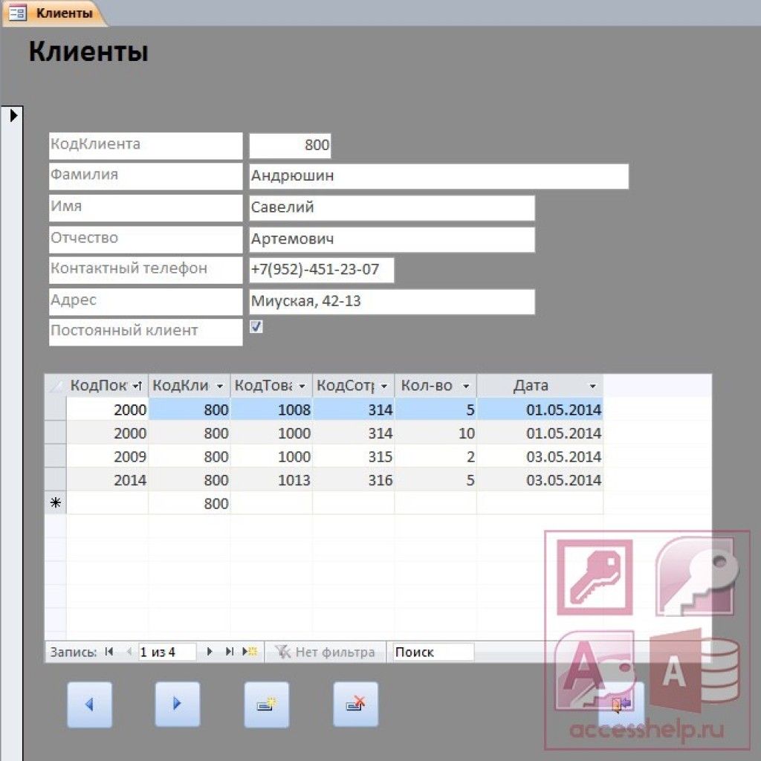Click the Поиск search box

[433, 652]
